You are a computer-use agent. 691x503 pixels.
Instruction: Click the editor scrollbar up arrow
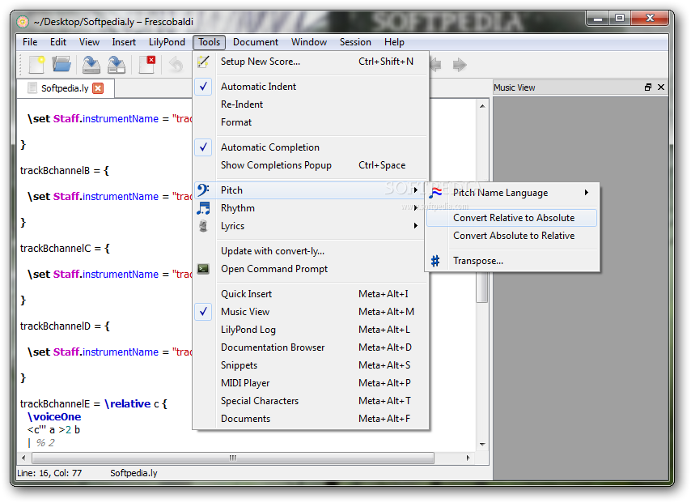(x=482, y=106)
